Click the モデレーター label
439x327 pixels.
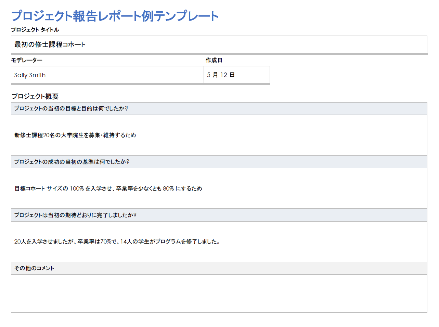point(27,60)
